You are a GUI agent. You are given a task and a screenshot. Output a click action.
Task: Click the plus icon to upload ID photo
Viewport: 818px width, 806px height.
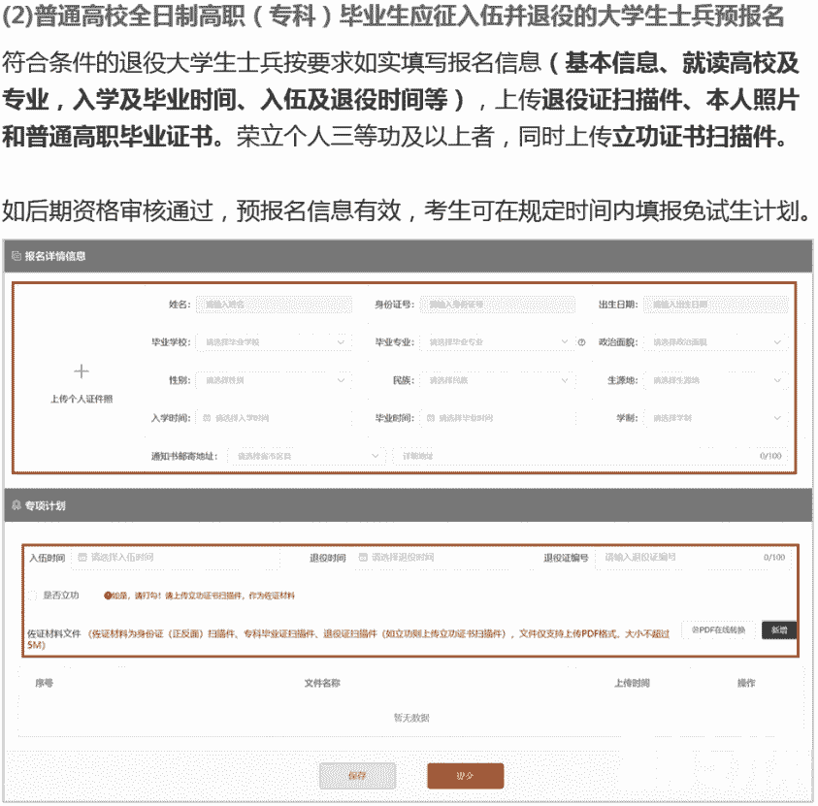coord(82,371)
